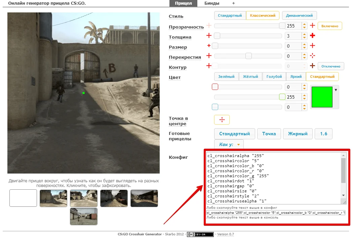
Task: Open the Прицел tab
Action: (x=183, y=3)
